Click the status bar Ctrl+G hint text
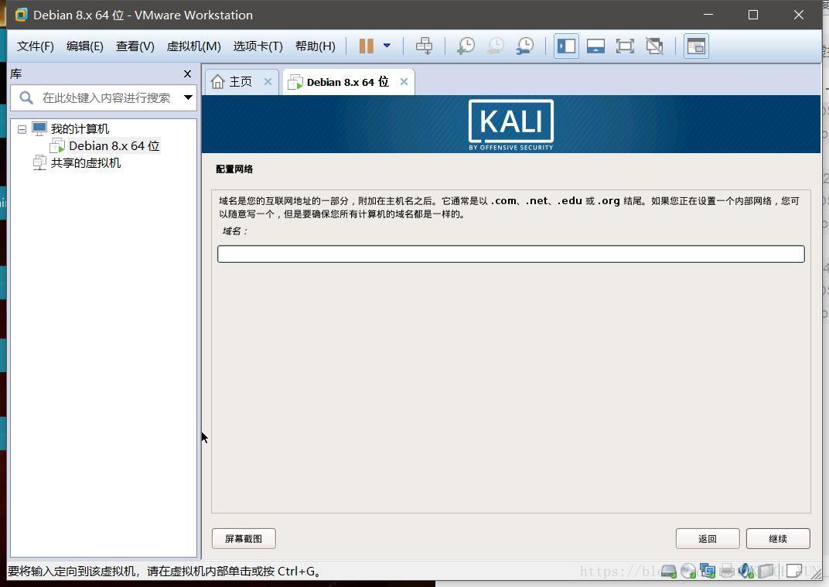 (x=165, y=571)
